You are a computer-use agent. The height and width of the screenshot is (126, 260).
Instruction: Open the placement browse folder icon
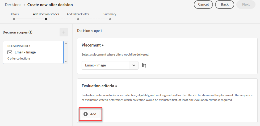click(x=144, y=65)
